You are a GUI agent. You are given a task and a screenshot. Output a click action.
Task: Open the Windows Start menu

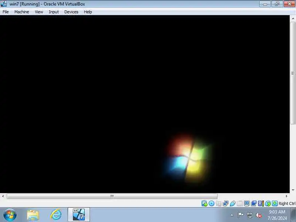(10, 215)
